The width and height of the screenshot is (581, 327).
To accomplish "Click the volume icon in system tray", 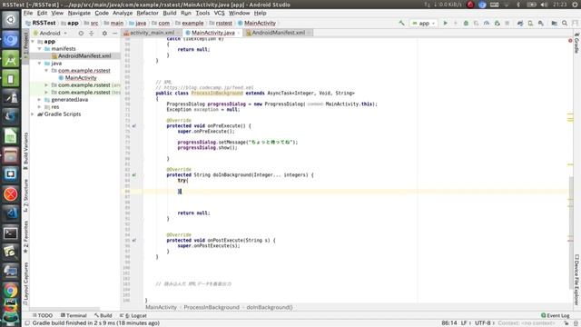I will point(544,5).
